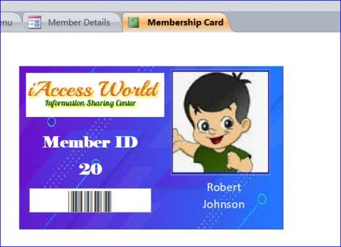
Task: Click the white space left of the barcode
Action: (x=49, y=200)
